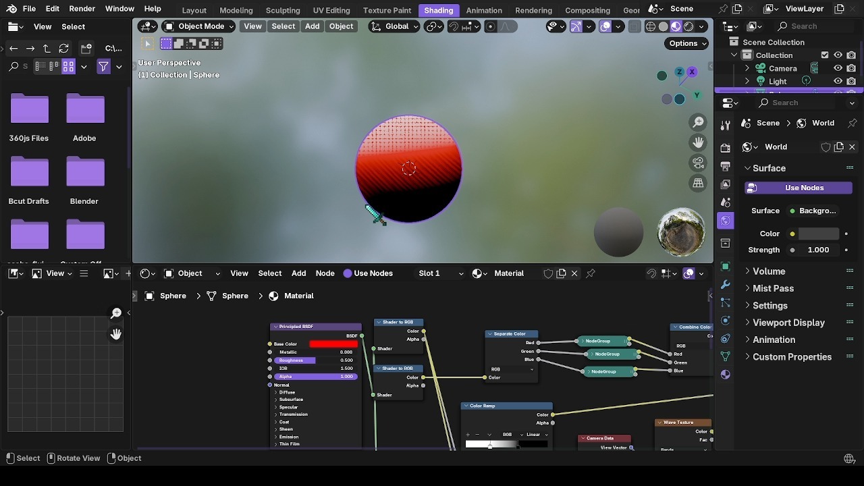
Task: Open the Material properties tab
Action: 725,374
